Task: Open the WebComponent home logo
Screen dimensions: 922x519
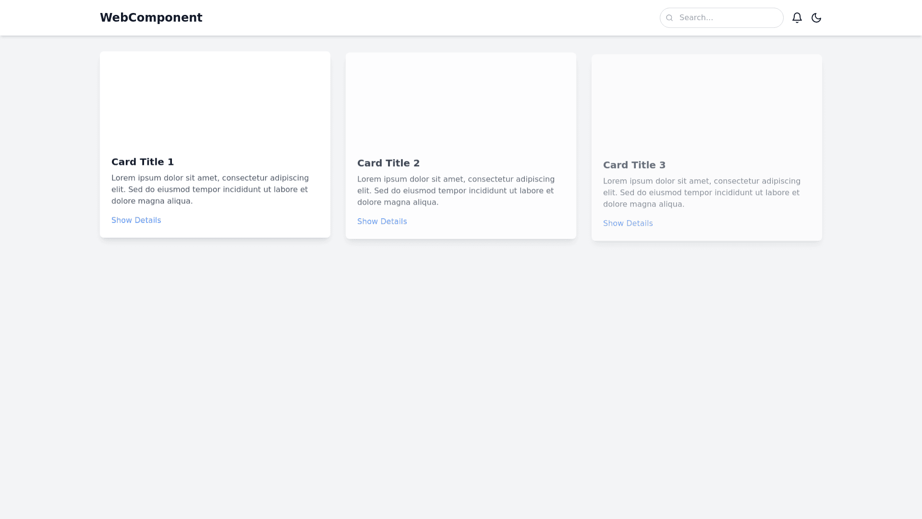Action: point(151,18)
